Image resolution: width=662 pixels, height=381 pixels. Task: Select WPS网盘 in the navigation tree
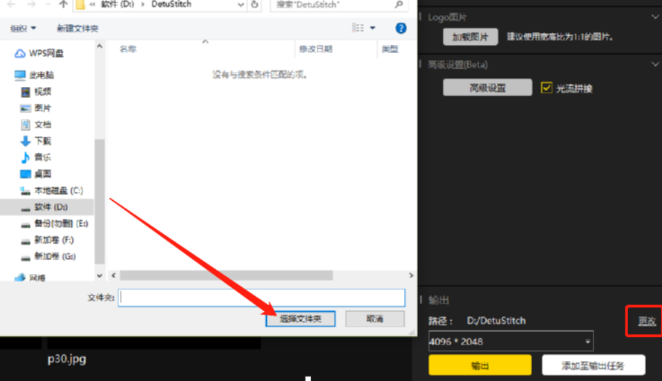click(x=39, y=53)
